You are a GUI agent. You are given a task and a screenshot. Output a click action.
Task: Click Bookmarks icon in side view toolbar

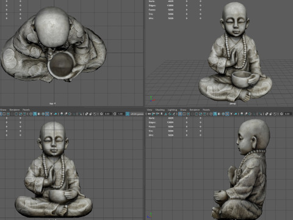(x=162, y=114)
